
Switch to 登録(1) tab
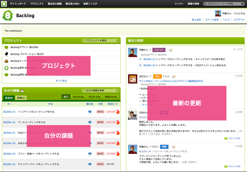[x=21, y=98]
